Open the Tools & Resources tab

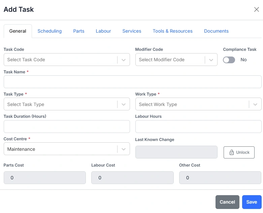[172, 31]
